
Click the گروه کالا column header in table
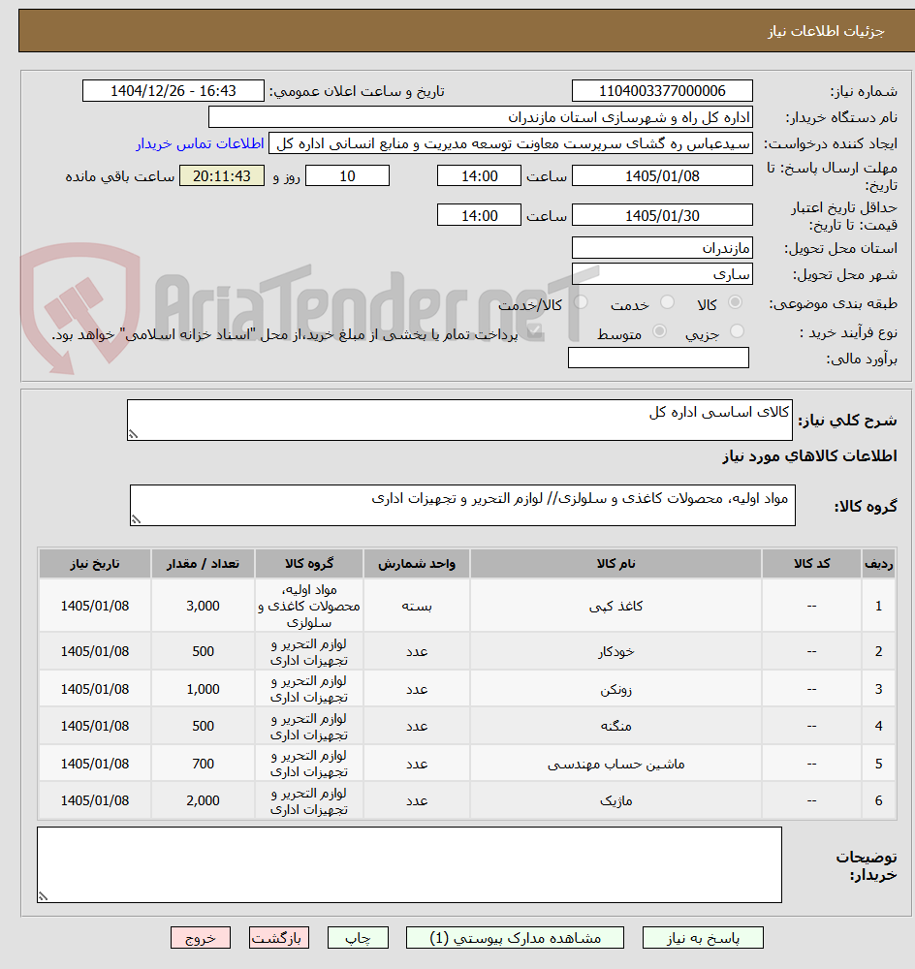(309, 564)
